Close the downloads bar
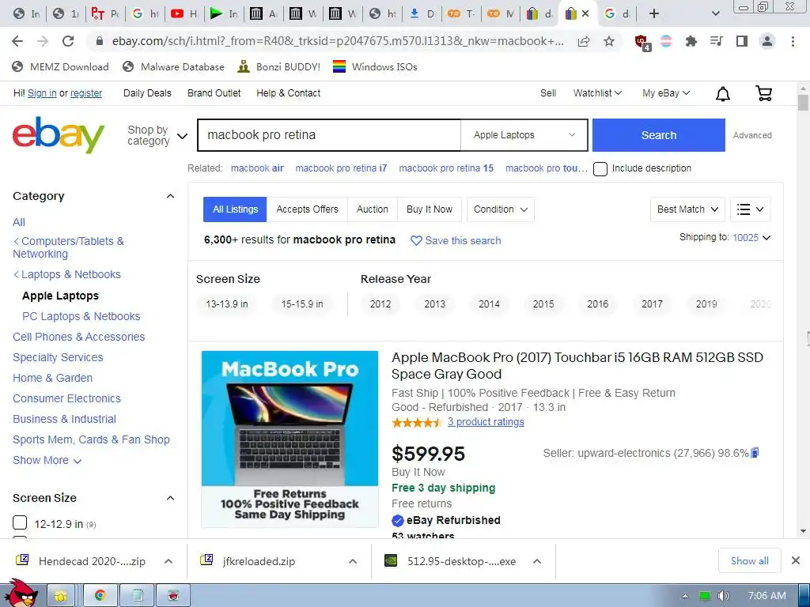 coord(796,560)
